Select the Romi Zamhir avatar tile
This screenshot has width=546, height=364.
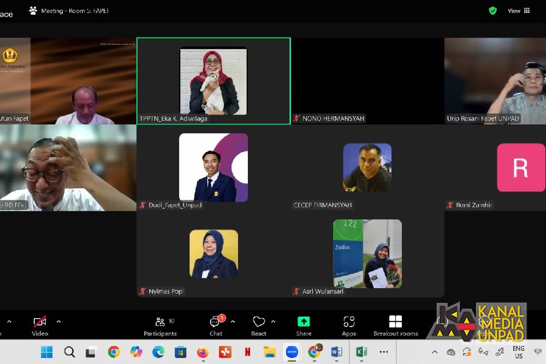click(x=520, y=168)
